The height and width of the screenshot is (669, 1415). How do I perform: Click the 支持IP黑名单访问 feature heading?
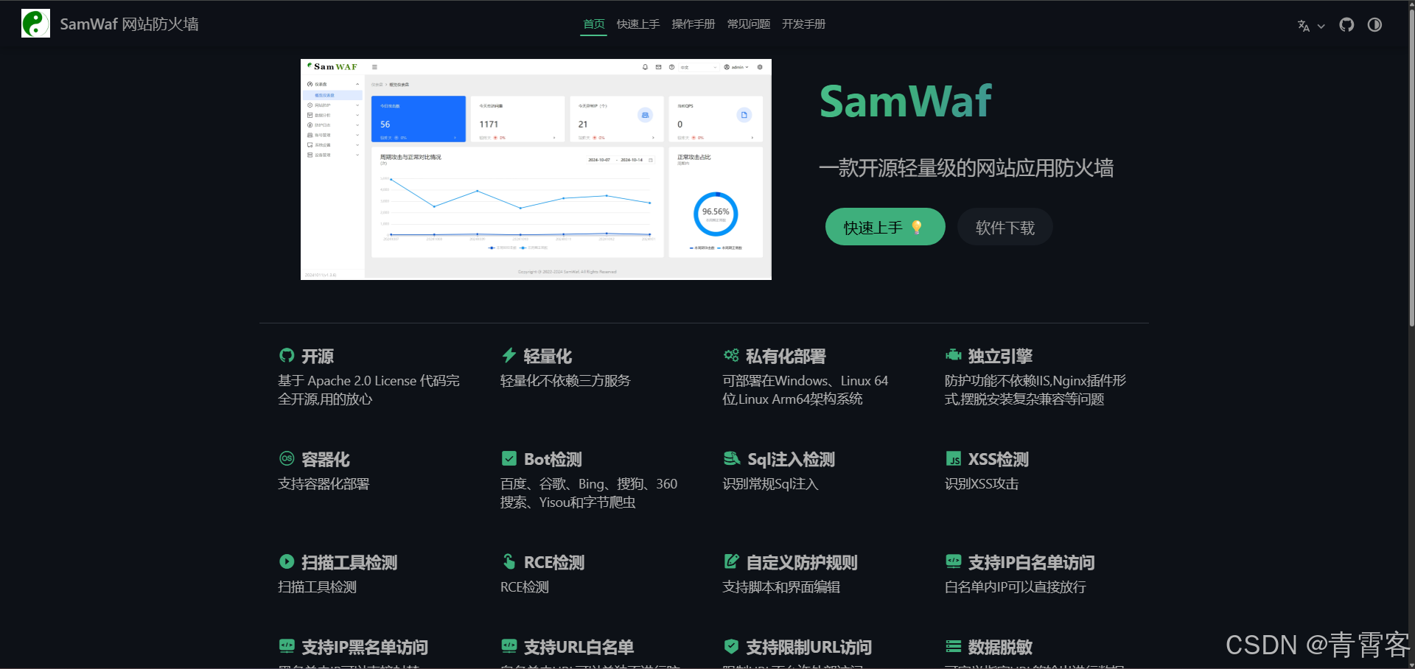point(365,648)
